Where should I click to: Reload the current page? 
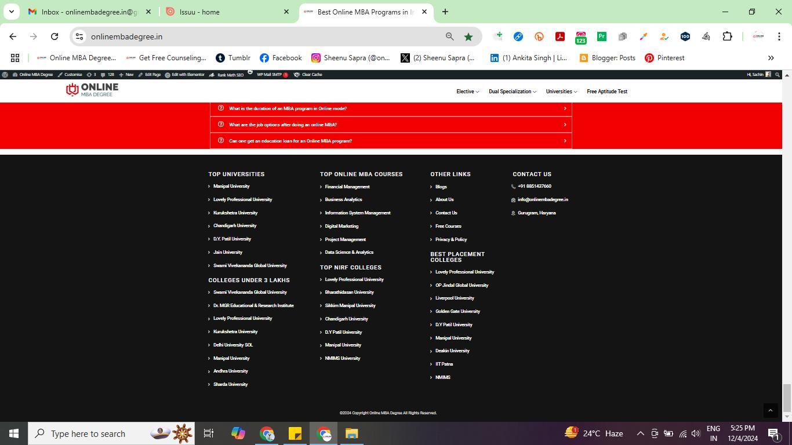coord(55,37)
